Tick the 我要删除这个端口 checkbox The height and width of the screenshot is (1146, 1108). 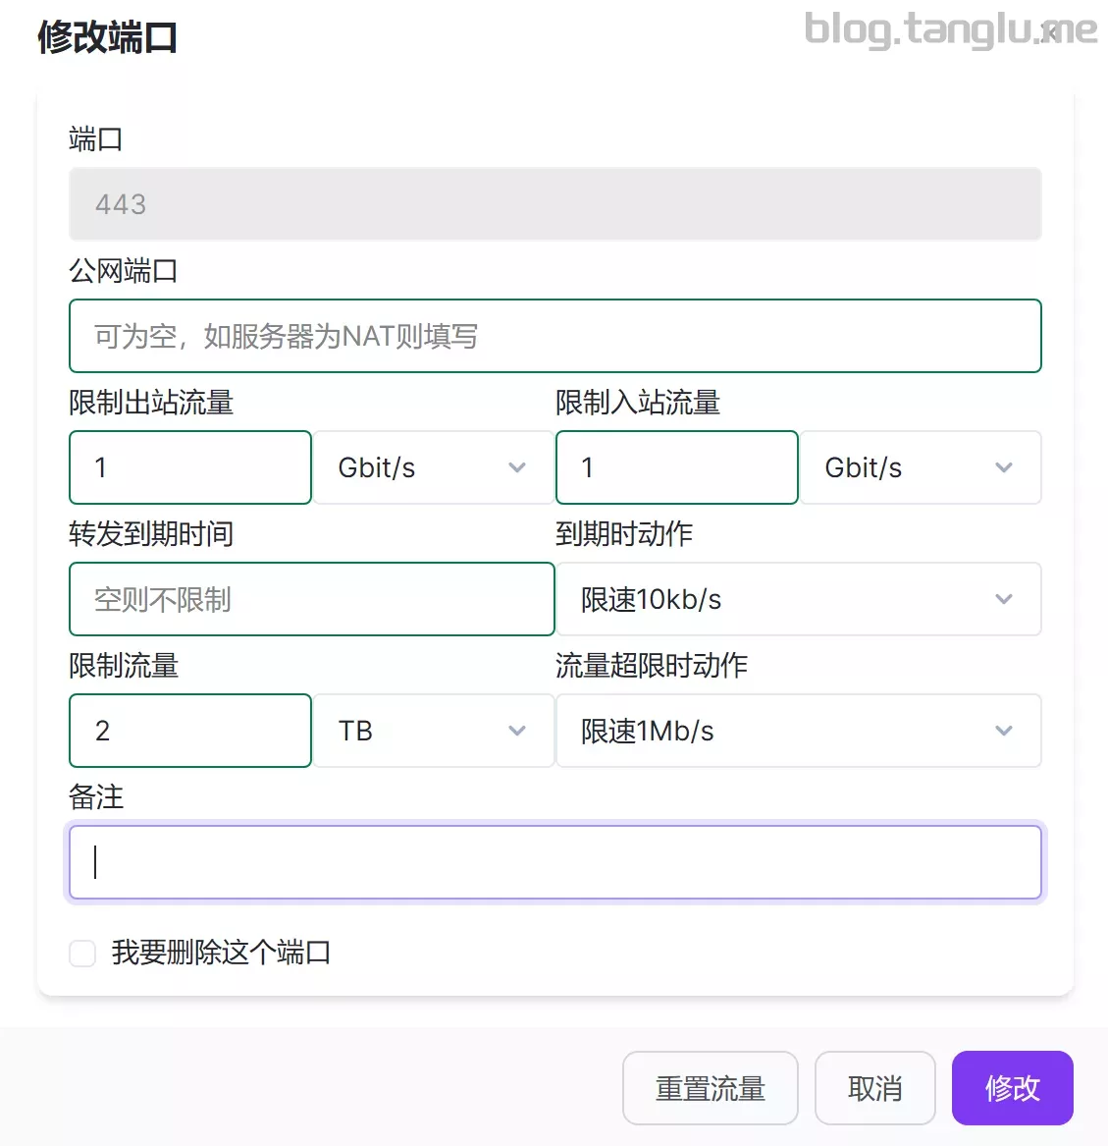coord(82,953)
